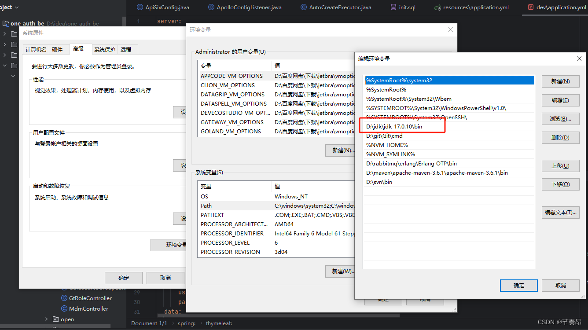Click 取消 in System Properties dialog
This screenshot has height=330, width=588.
[165, 278]
